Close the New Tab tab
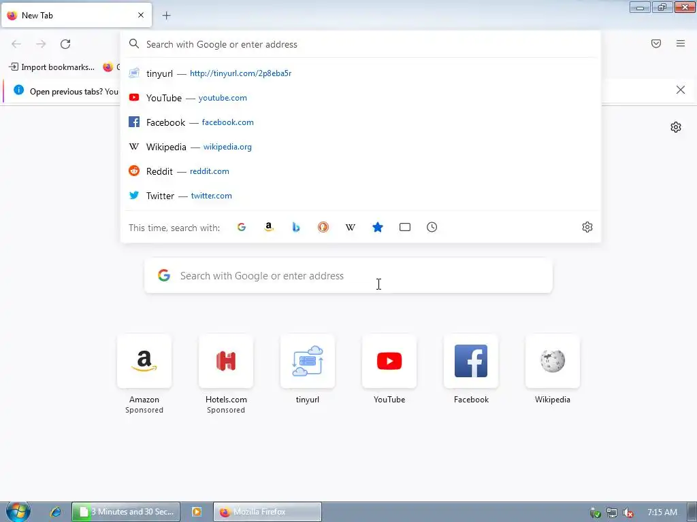Screen dimensions: 697x522 click(141, 15)
